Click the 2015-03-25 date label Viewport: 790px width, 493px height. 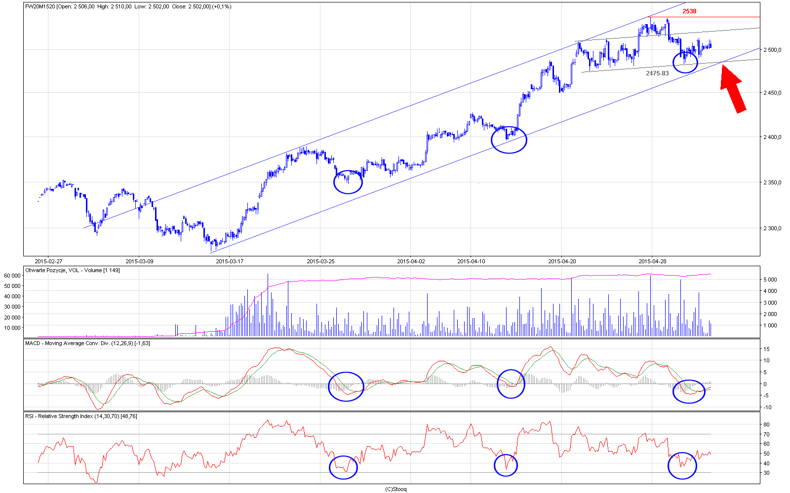point(320,261)
